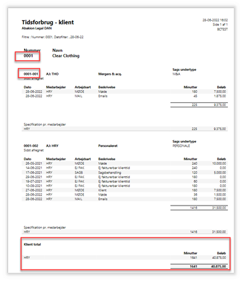Click the PERSONALE case subtype value
The height and width of the screenshot is (281, 242).
click(x=181, y=146)
